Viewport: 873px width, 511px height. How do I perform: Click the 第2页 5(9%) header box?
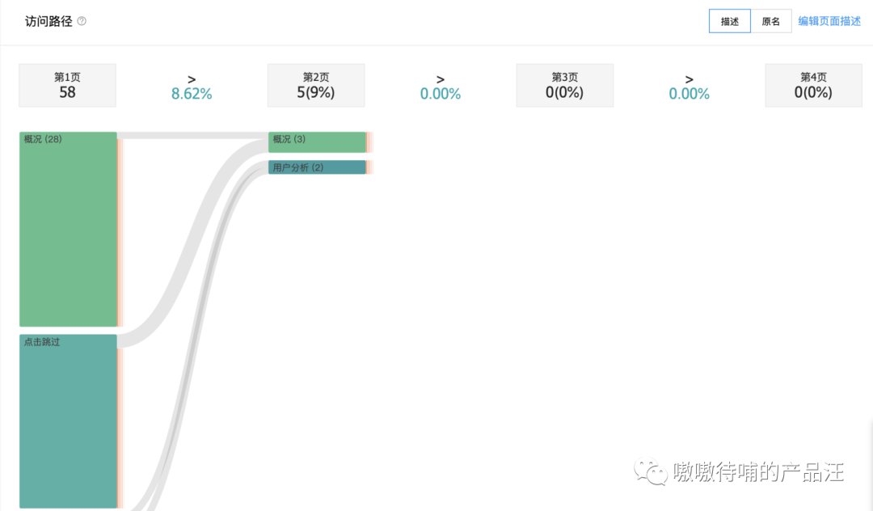coord(316,85)
